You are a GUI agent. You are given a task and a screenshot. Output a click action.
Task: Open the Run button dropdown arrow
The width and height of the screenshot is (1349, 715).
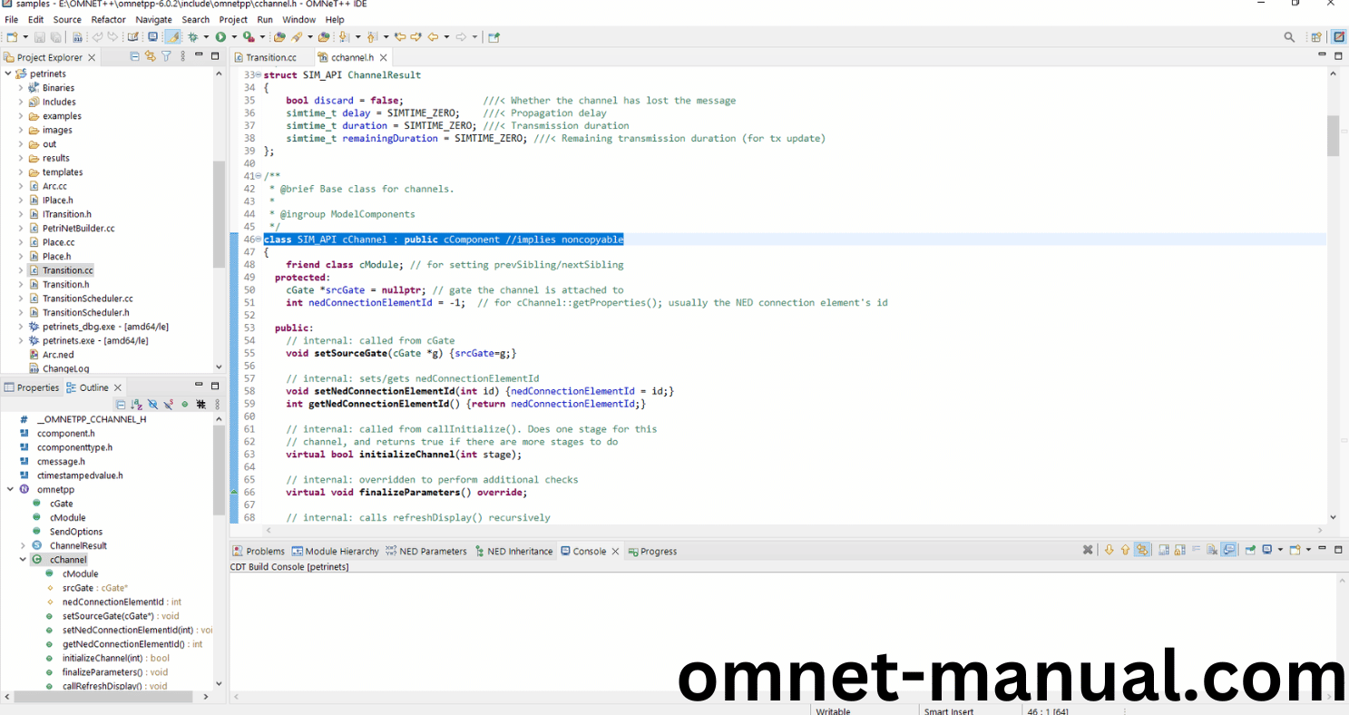[x=233, y=37]
